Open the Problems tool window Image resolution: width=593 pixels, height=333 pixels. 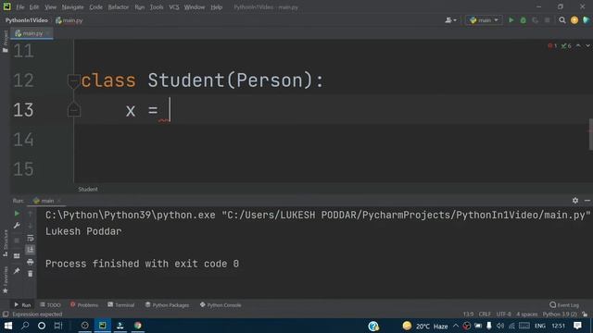pyautogui.click(x=84, y=304)
